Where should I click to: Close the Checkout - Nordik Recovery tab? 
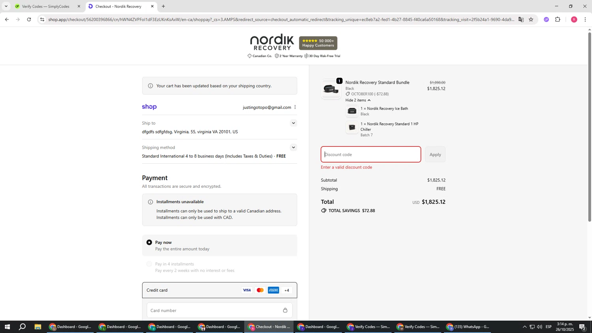152,6
